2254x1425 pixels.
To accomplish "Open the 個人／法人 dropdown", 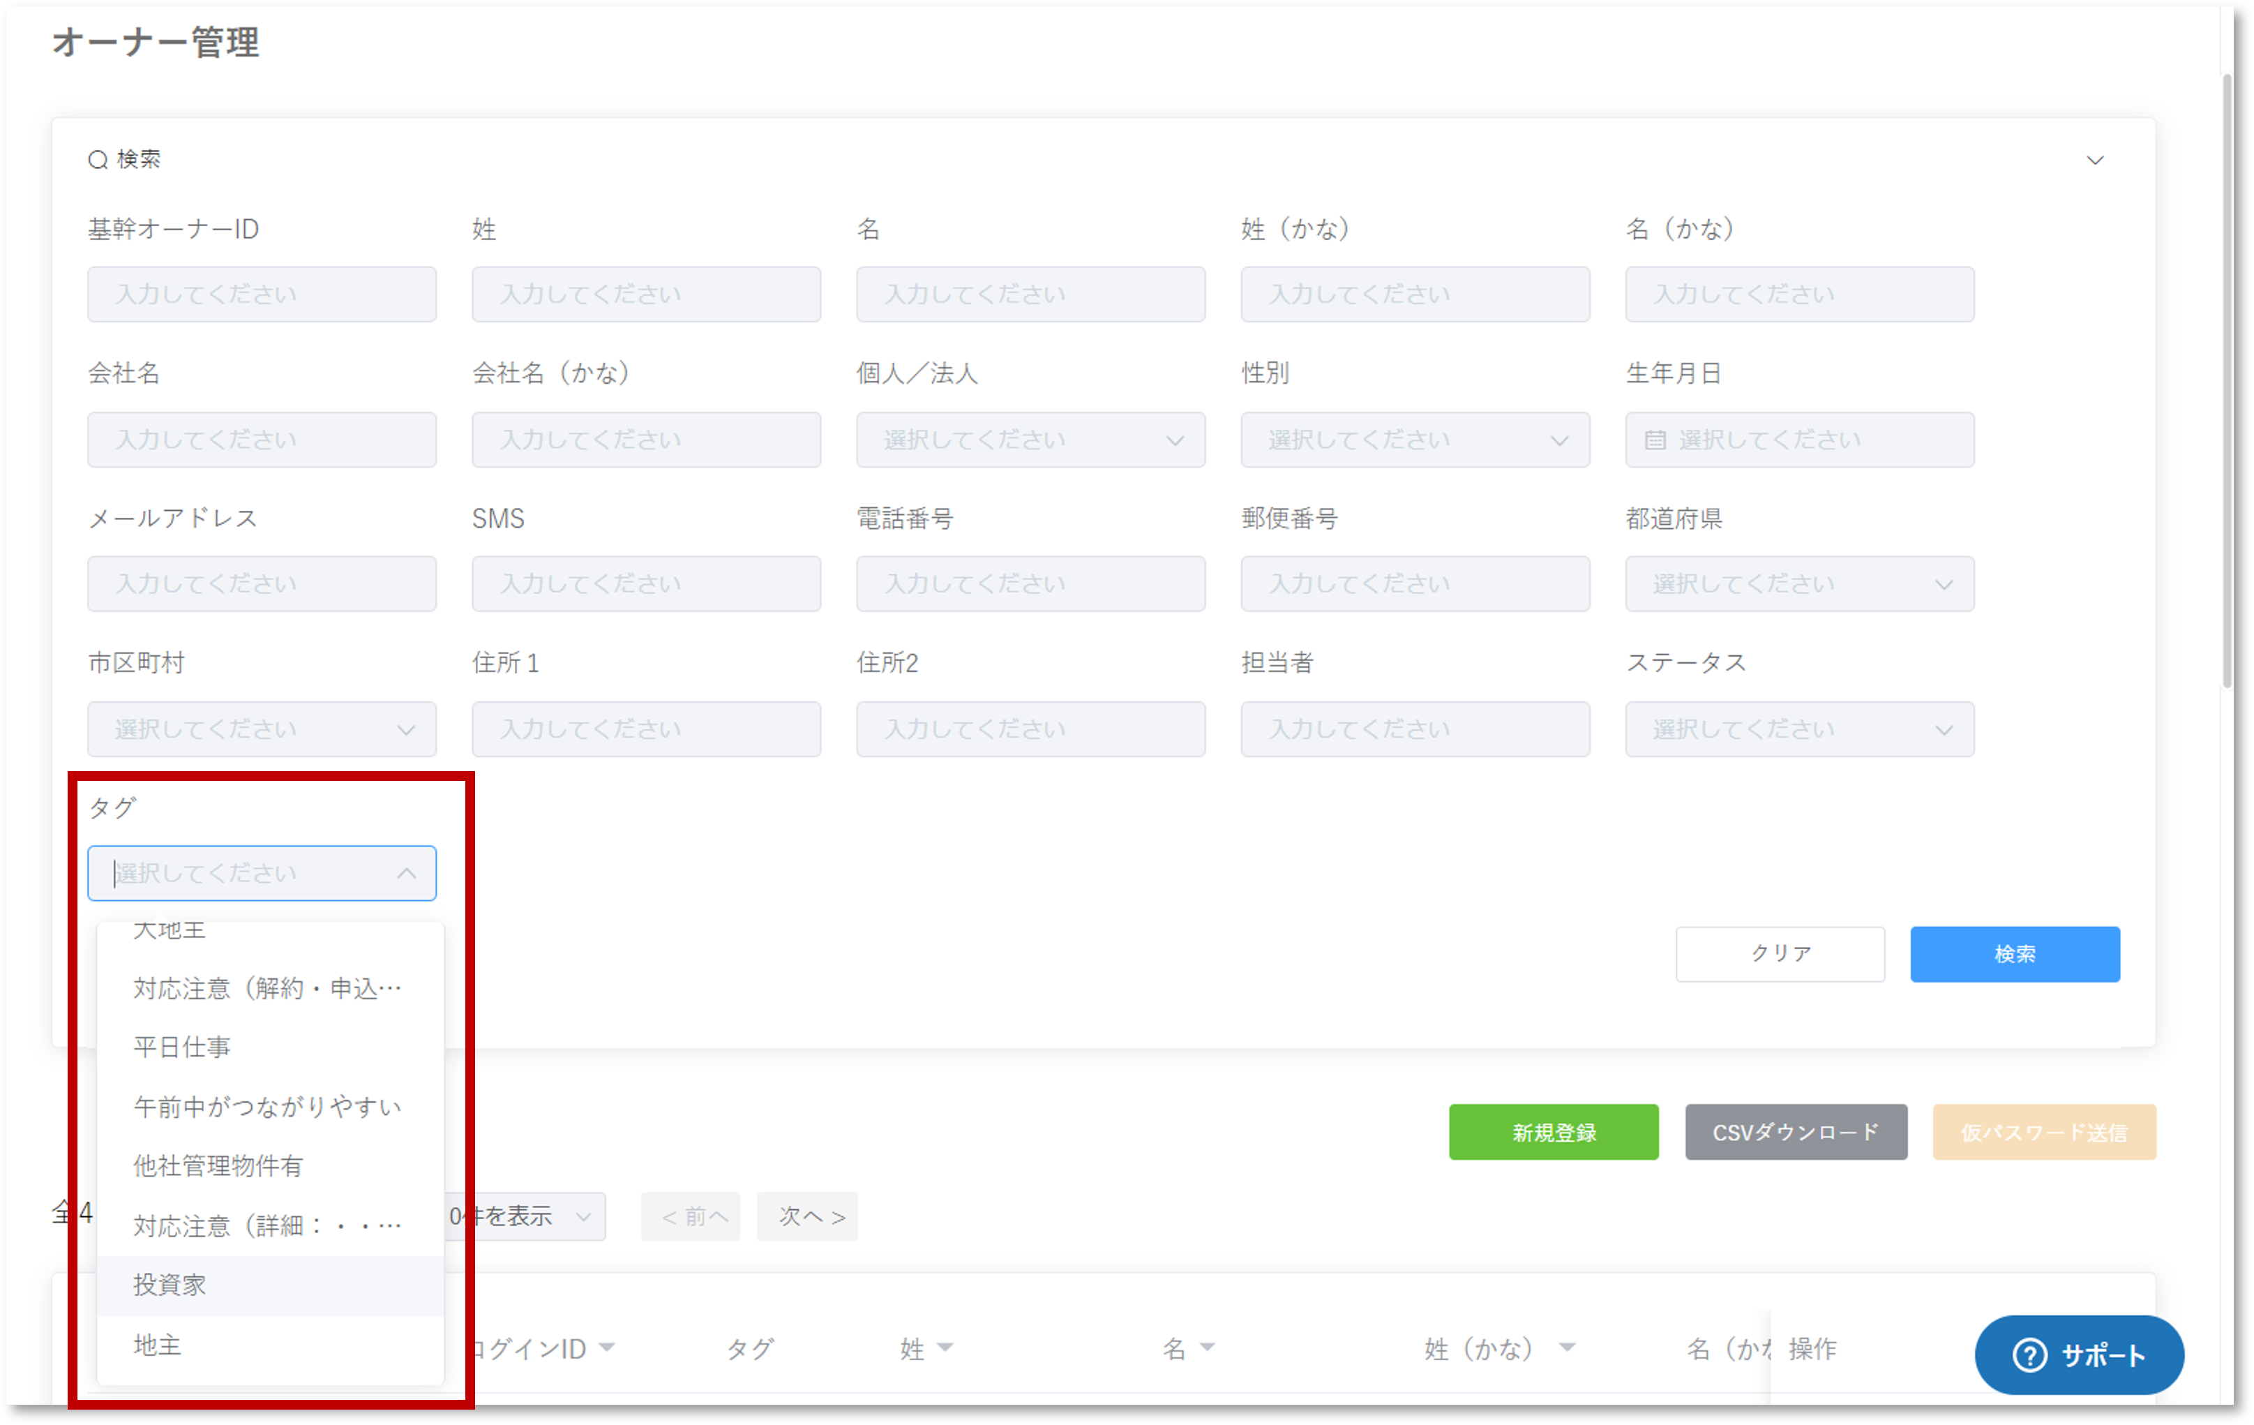I will [x=1030, y=439].
